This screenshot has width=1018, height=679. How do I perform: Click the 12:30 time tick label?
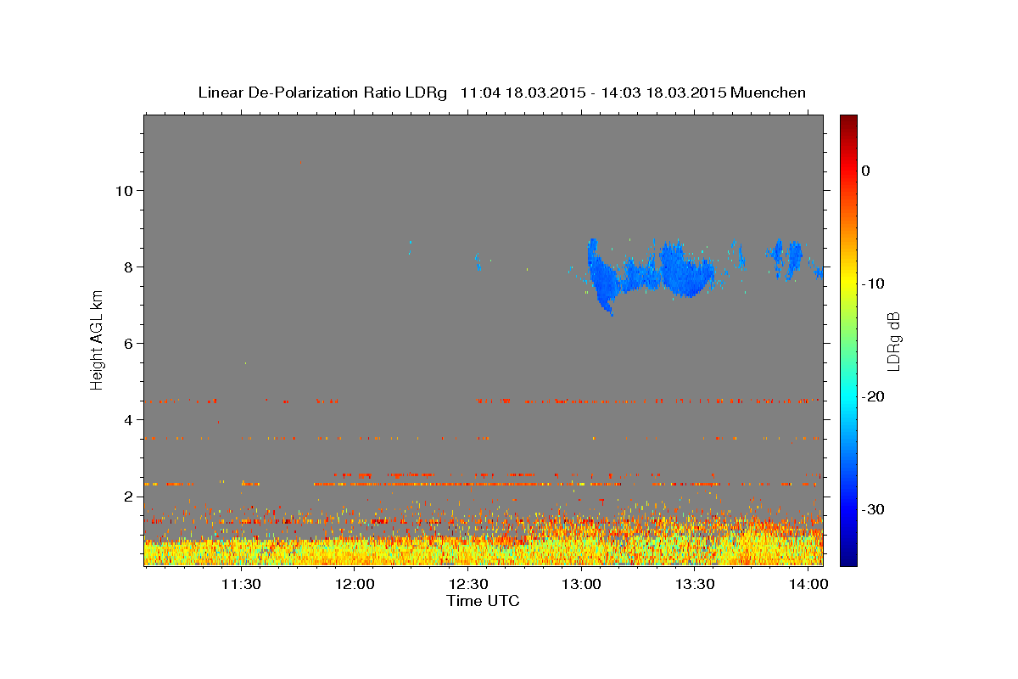point(468,584)
